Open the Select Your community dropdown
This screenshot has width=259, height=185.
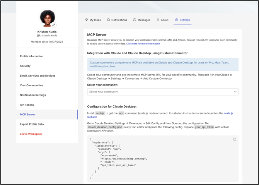163,92
